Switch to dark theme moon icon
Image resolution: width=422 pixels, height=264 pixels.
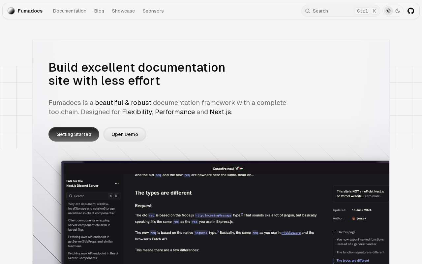tap(398, 11)
